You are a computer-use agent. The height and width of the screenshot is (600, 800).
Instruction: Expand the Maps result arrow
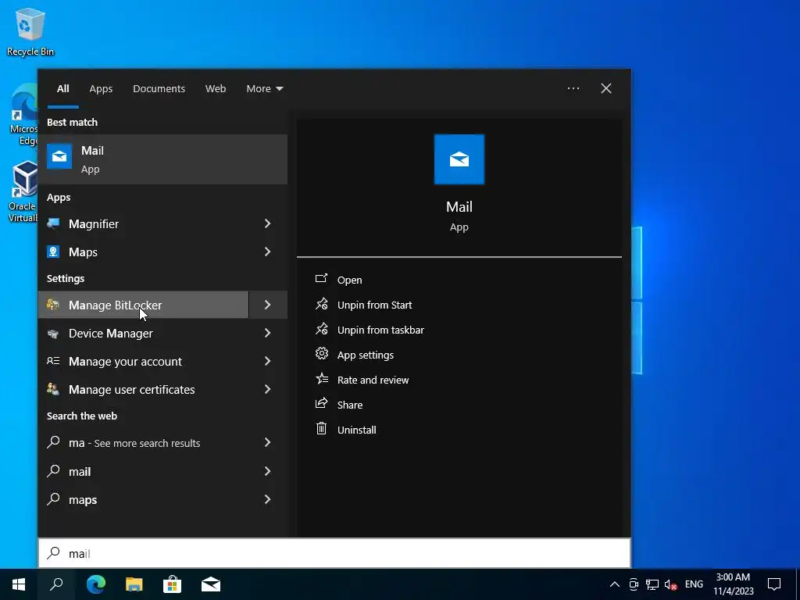(268, 252)
